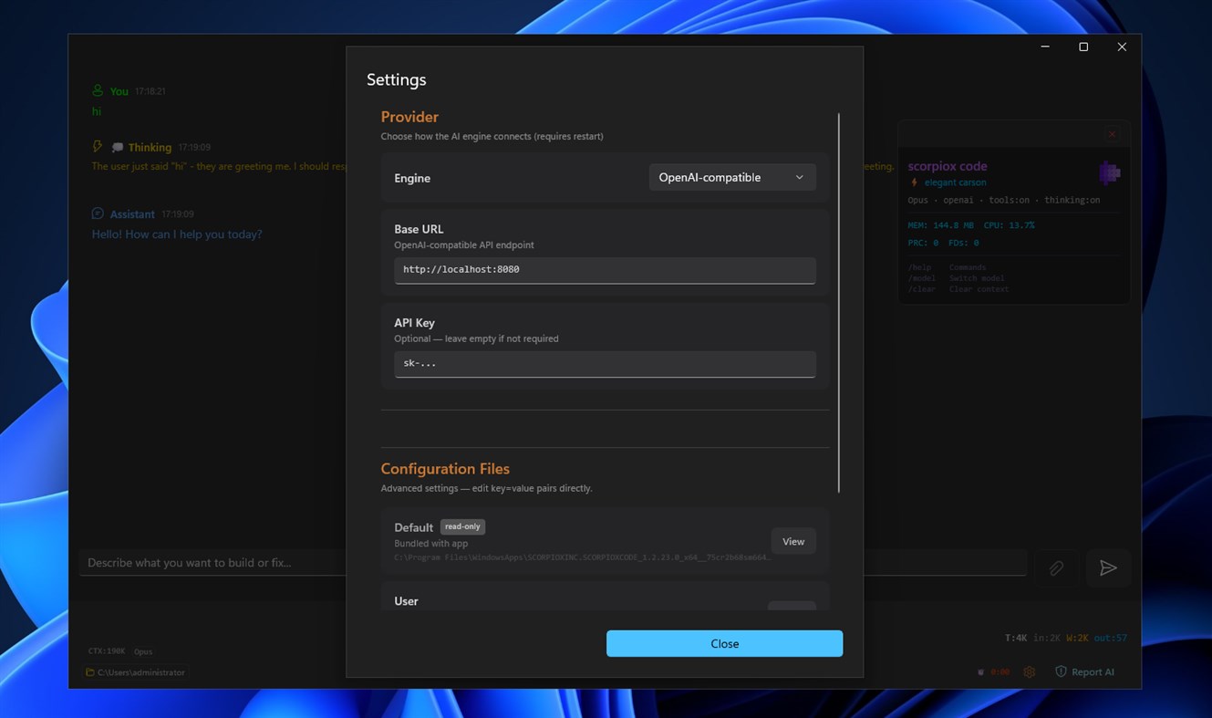Click the Opus model badge in status bar
Viewport: 1212px width, 718px height.
pyautogui.click(x=143, y=651)
